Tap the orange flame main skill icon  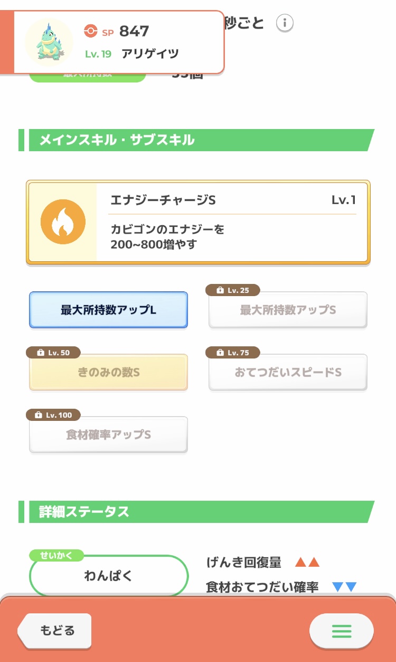pyautogui.click(x=63, y=222)
